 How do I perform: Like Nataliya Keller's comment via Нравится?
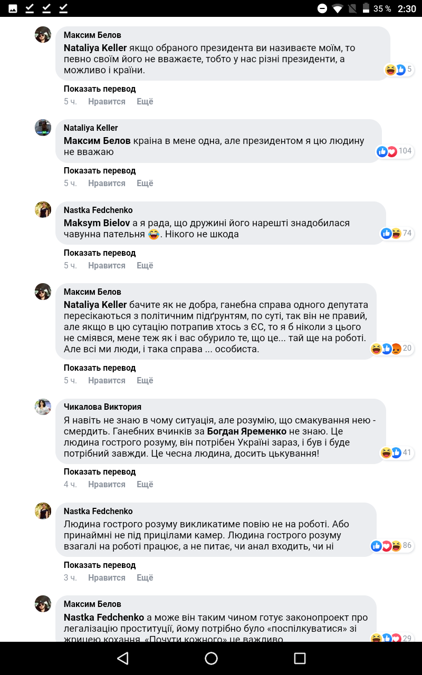(107, 184)
